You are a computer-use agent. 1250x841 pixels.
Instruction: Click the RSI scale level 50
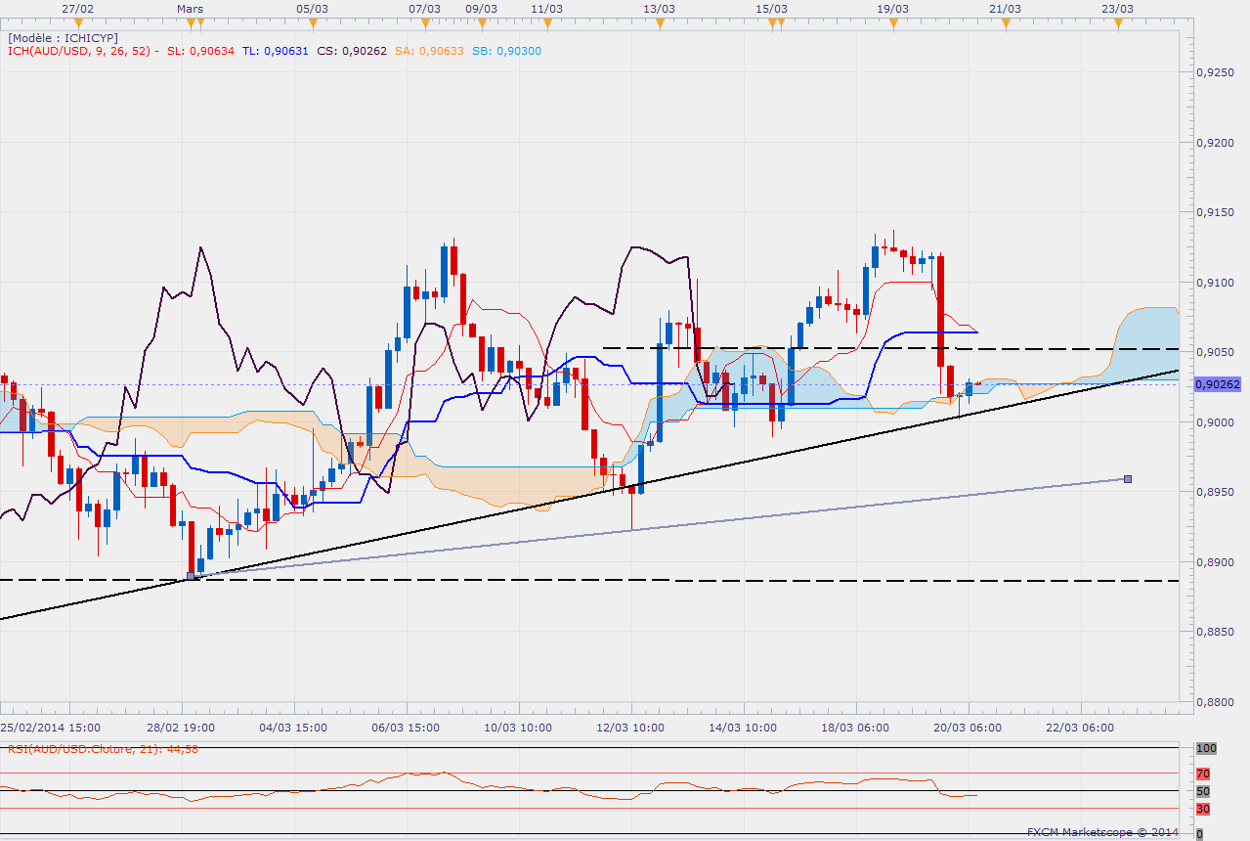tap(1204, 790)
